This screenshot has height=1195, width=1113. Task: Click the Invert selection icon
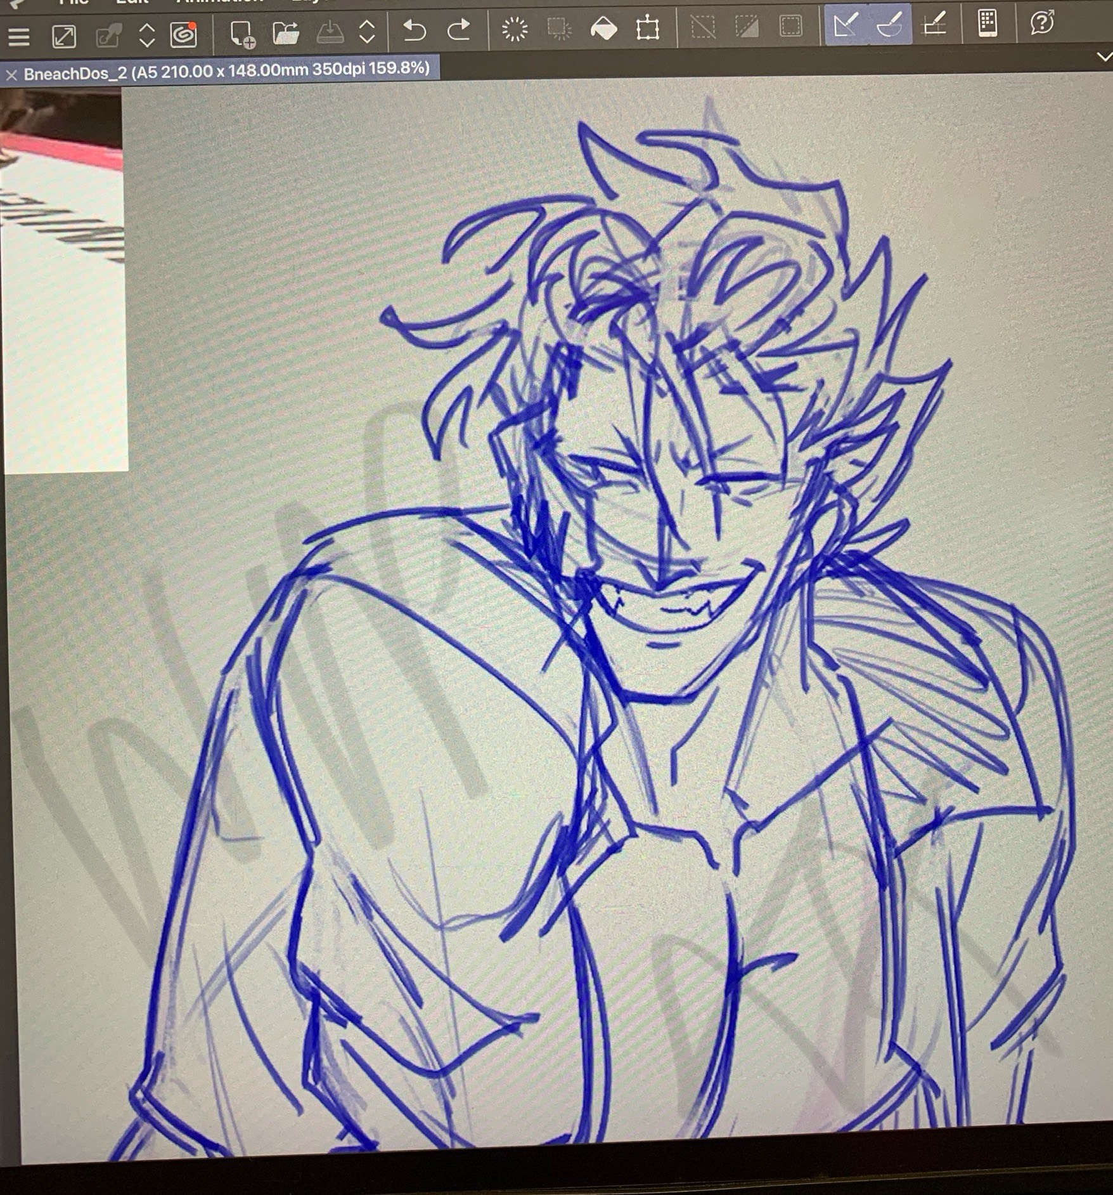tap(747, 27)
